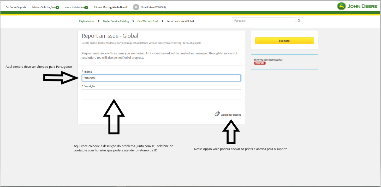This screenshot has width=381, height=187.
Task: Open Minhas Solicitações in the top bar
Action: click(x=44, y=7)
